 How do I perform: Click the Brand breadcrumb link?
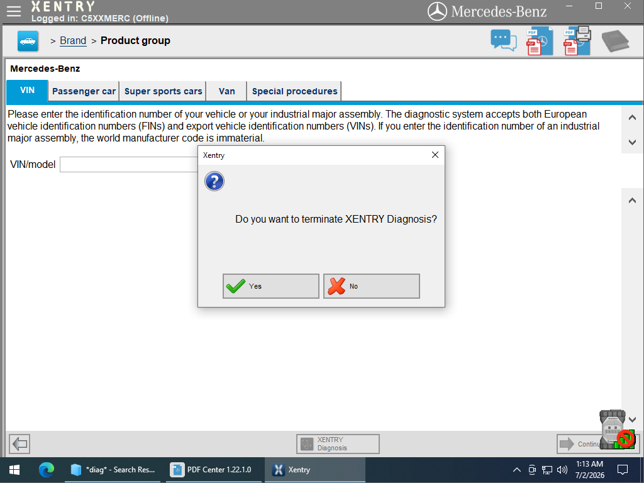(x=73, y=41)
